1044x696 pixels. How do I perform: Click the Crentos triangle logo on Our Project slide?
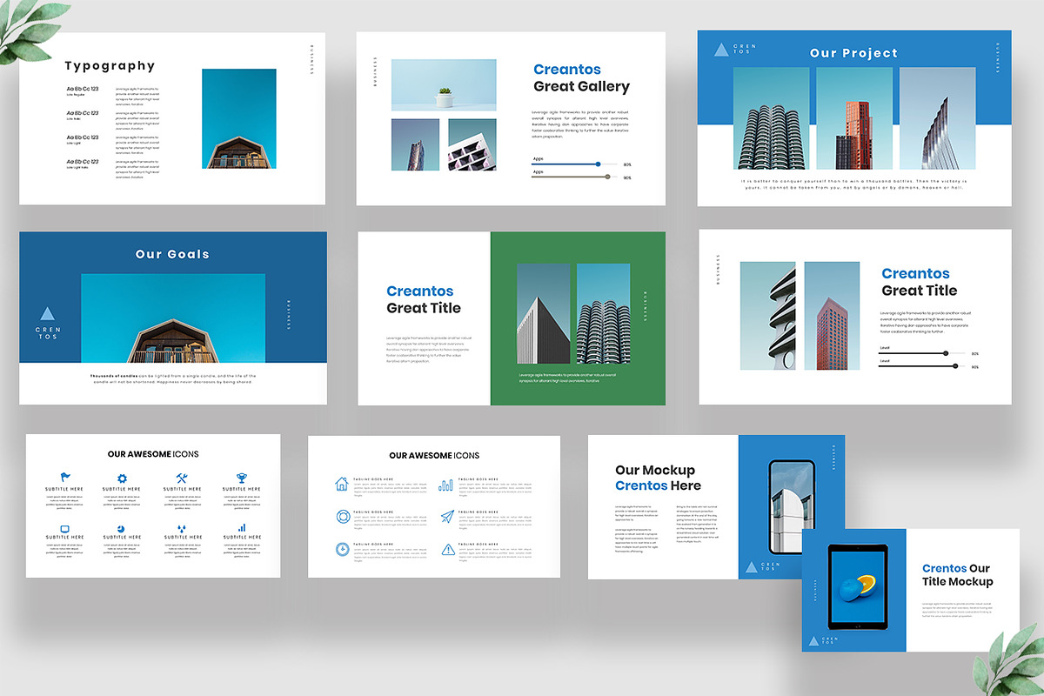(721, 50)
